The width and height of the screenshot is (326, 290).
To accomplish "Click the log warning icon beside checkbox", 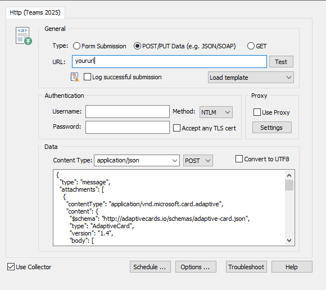I will click(x=75, y=77).
